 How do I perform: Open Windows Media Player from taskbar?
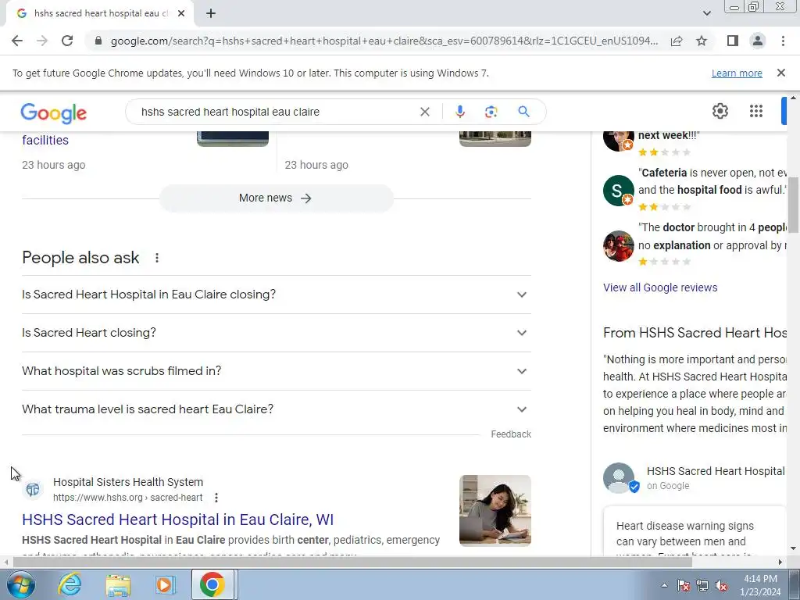[164, 584]
